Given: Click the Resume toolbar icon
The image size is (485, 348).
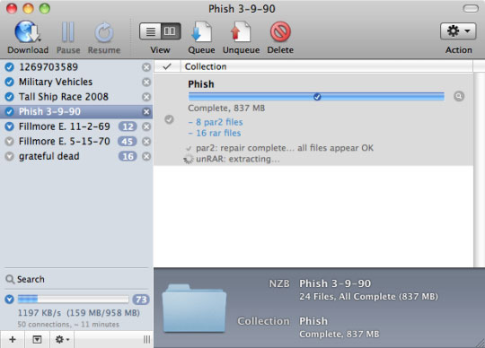Looking at the screenshot, I should point(104,31).
